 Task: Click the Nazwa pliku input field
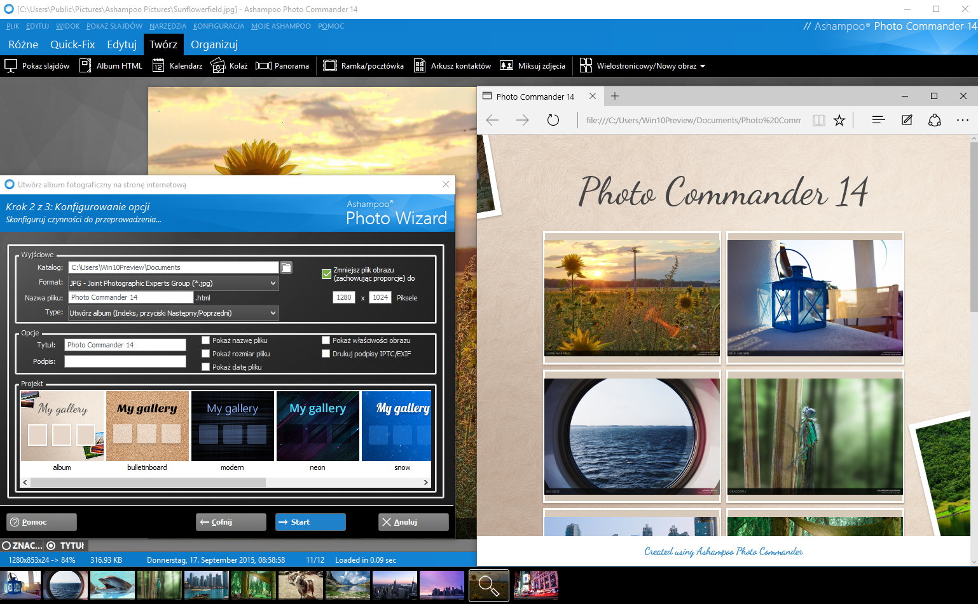click(130, 297)
